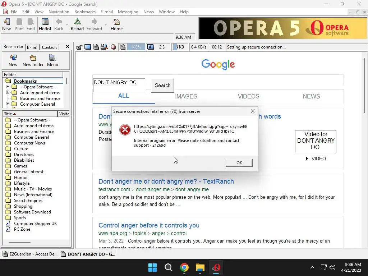
Task: Expand the Auto imported items tree folder
Action: [8, 92]
